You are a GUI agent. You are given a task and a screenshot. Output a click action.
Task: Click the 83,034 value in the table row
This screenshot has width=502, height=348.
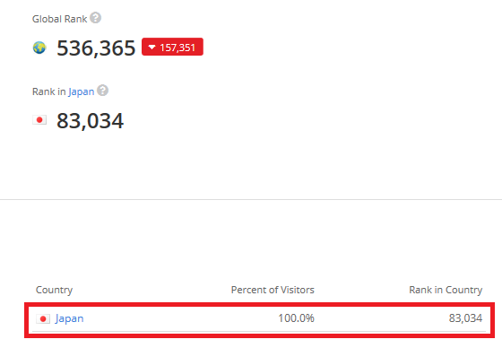465,318
